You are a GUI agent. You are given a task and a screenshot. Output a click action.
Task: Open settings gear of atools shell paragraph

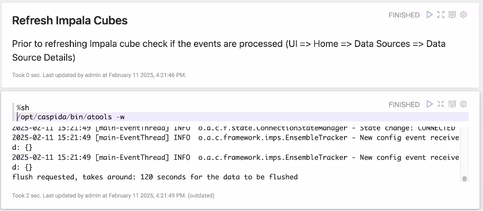tap(463, 104)
